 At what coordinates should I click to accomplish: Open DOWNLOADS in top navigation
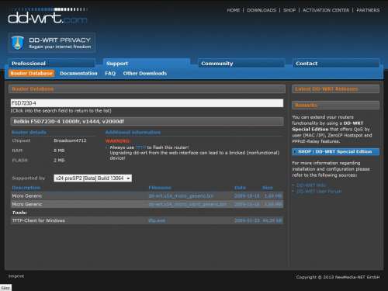(x=262, y=10)
